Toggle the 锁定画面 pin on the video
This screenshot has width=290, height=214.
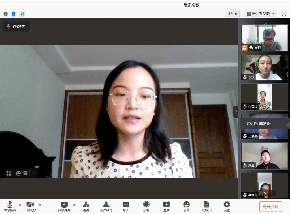pyautogui.click(x=16, y=26)
